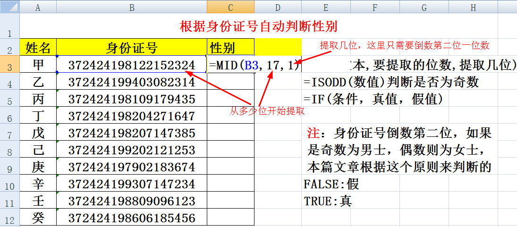
Task: Select row 7 header
Action: click(10, 132)
